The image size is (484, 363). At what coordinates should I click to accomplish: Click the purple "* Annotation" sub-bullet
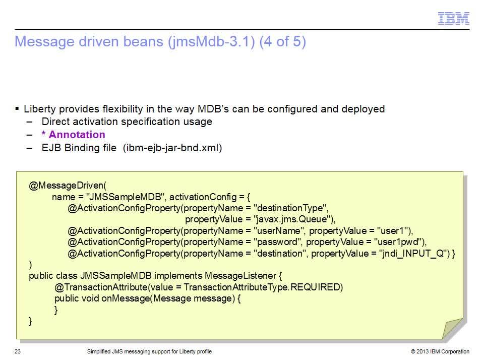pyautogui.click(x=74, y=135)
